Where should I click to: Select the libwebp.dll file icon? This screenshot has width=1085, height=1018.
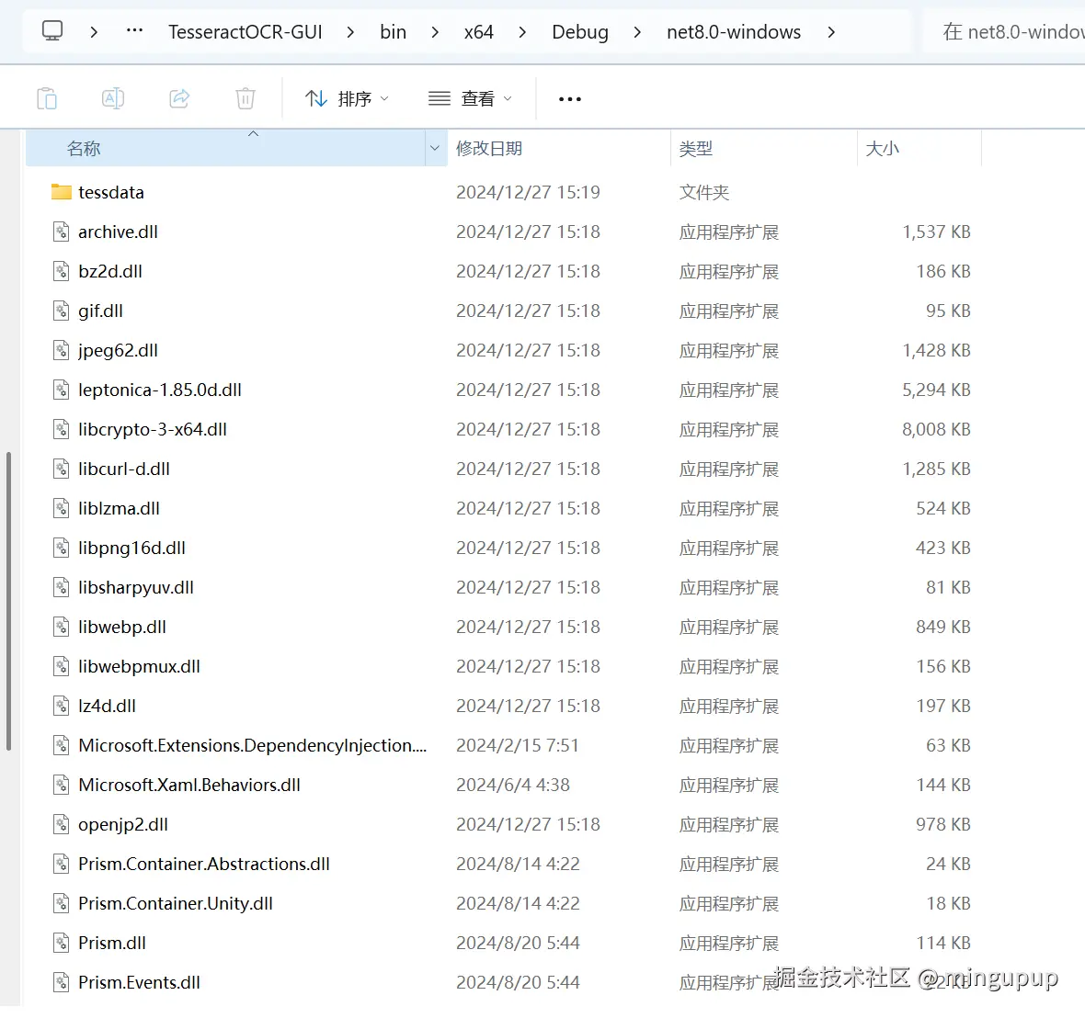click(62, 627)
